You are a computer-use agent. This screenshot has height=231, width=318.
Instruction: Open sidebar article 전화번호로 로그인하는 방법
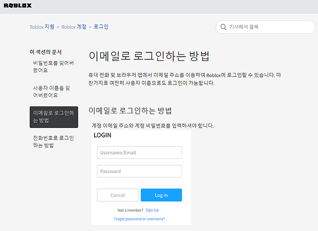point(54,141)
